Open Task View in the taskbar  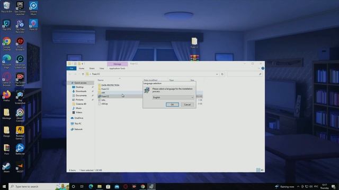coord(82,186)
